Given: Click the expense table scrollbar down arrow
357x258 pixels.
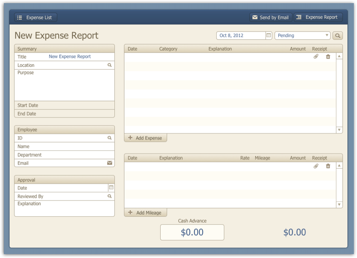Looking at the screenshot, I should pos(339,130).
